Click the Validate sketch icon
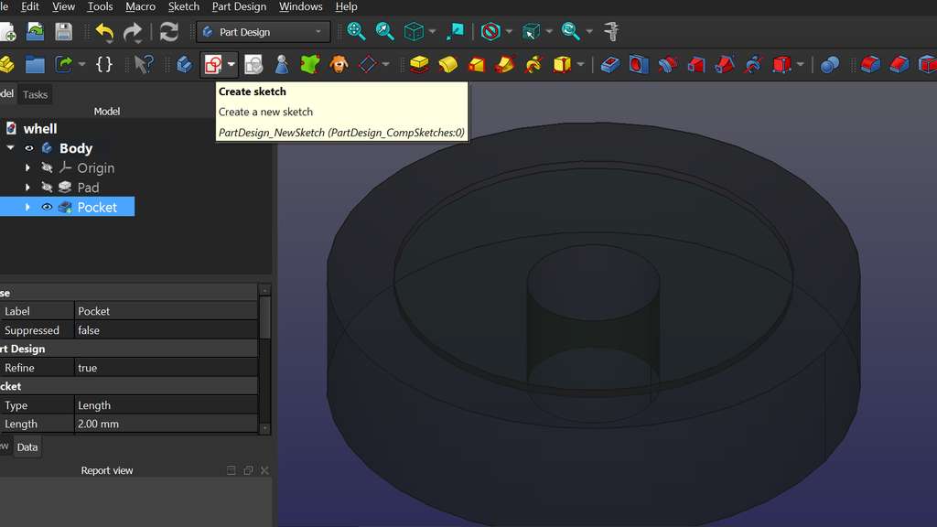This screenshot has height=527, width=937. tap(253, 64)
